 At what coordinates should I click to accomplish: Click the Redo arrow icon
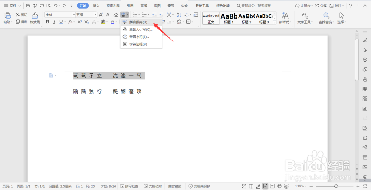(x=64, y=6)
